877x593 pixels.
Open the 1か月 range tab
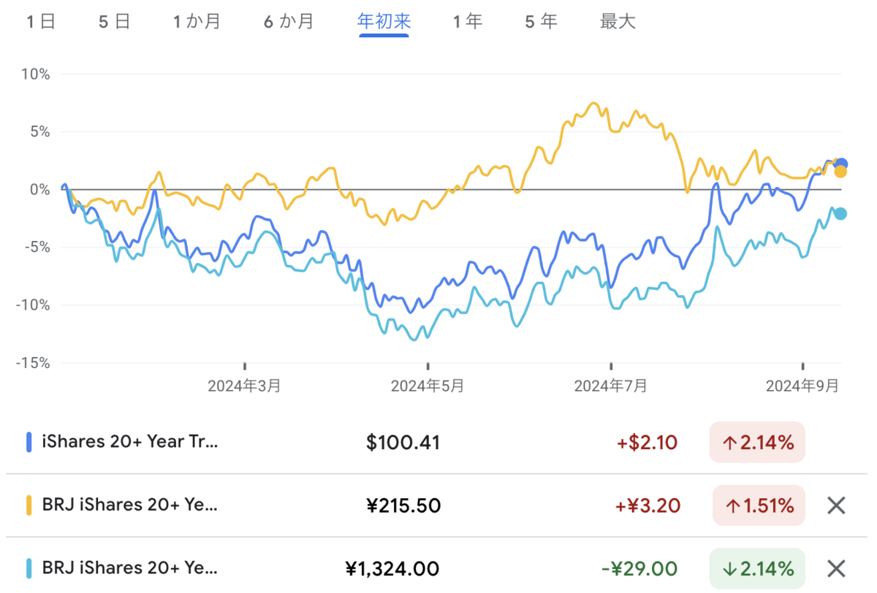click(x=197, y=21)
